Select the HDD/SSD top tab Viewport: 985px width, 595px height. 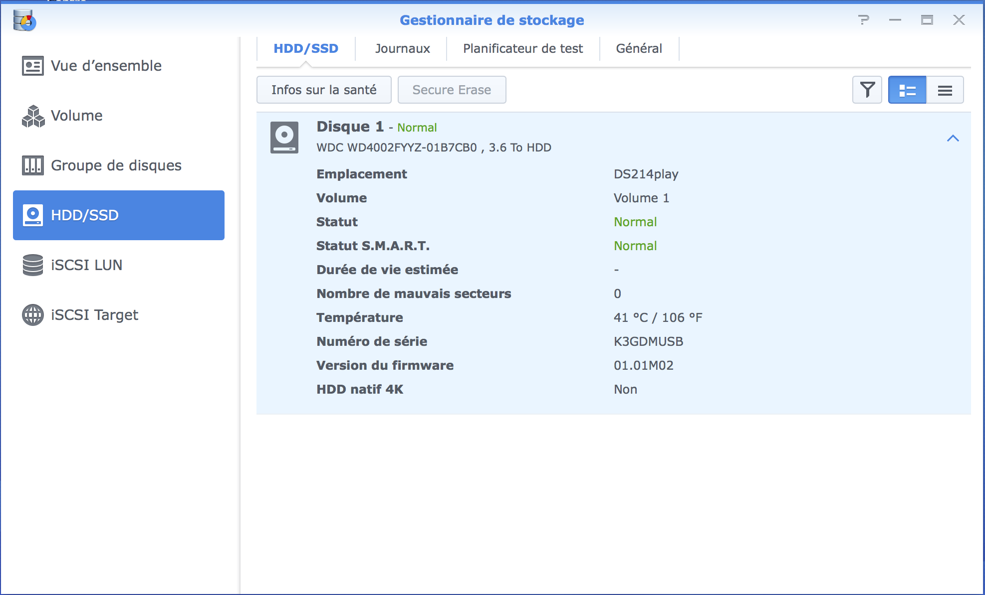tap(306, 48)
